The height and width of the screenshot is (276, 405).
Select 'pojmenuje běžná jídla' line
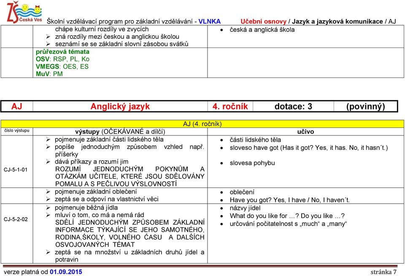pyautogui.click(x=86, y=207)
